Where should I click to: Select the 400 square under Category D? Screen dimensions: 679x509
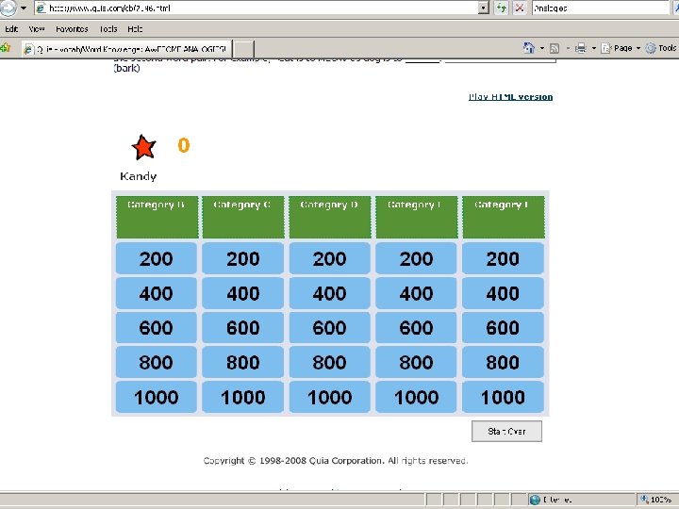[x=329, y=293]
